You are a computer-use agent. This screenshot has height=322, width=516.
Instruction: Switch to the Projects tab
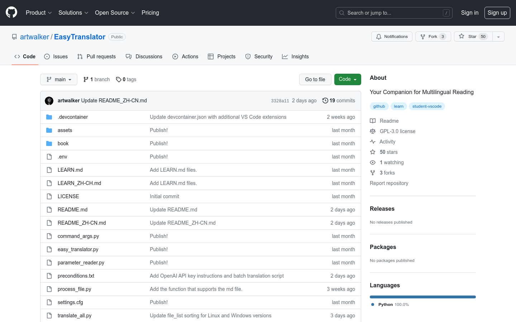point(222,57)
